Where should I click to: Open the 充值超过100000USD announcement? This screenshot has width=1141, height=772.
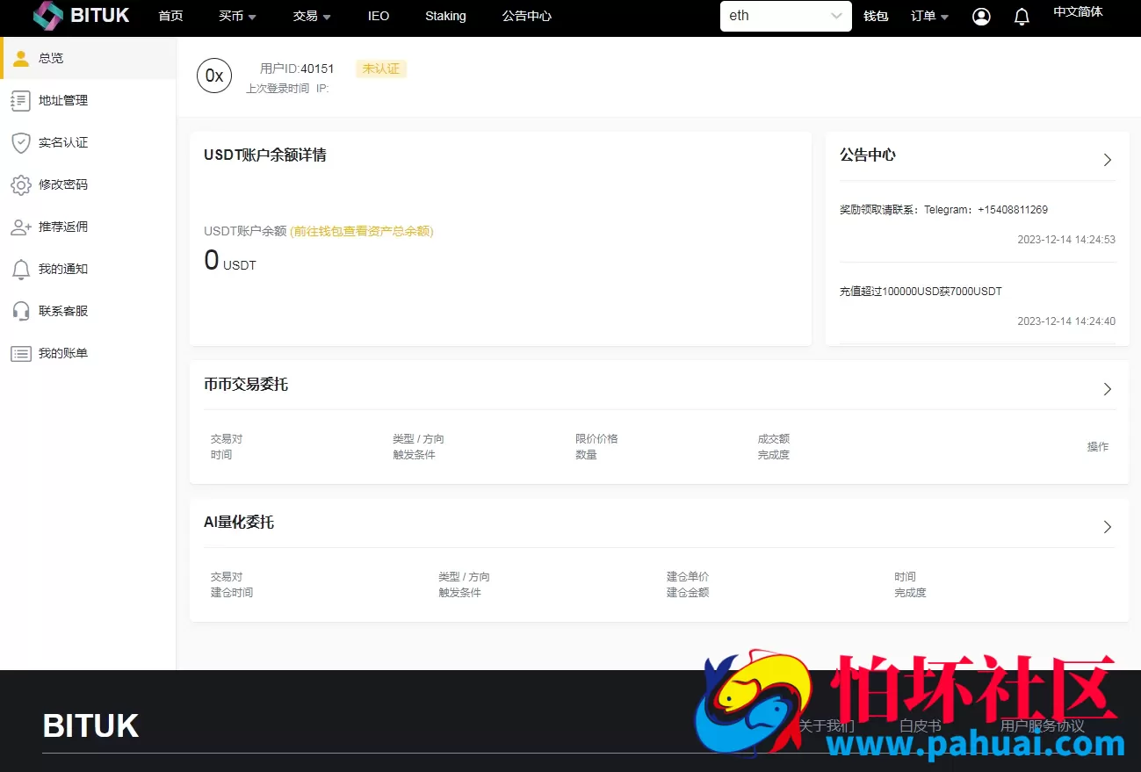click(x=921, y=291)
